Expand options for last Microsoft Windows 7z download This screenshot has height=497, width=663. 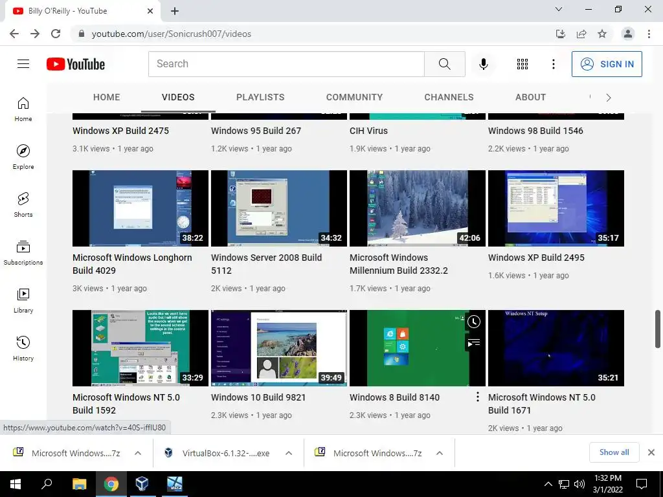tap(440, 453)
